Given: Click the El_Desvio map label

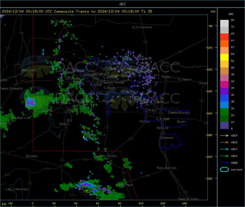Looking at the screenshot, I should click(x=63, y=103).
